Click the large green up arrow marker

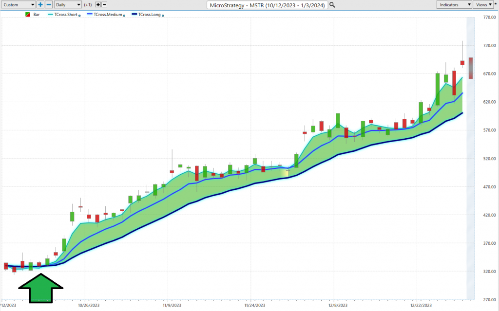pyautogui.click(x=40, y=289)
